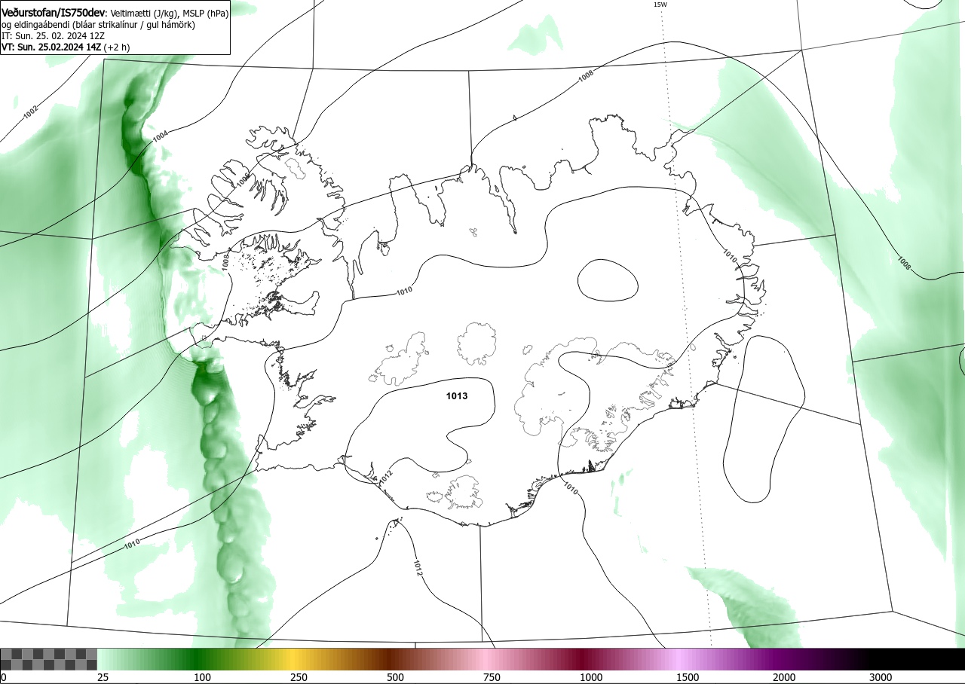Click the color scale value 3000

coord(881,677)
